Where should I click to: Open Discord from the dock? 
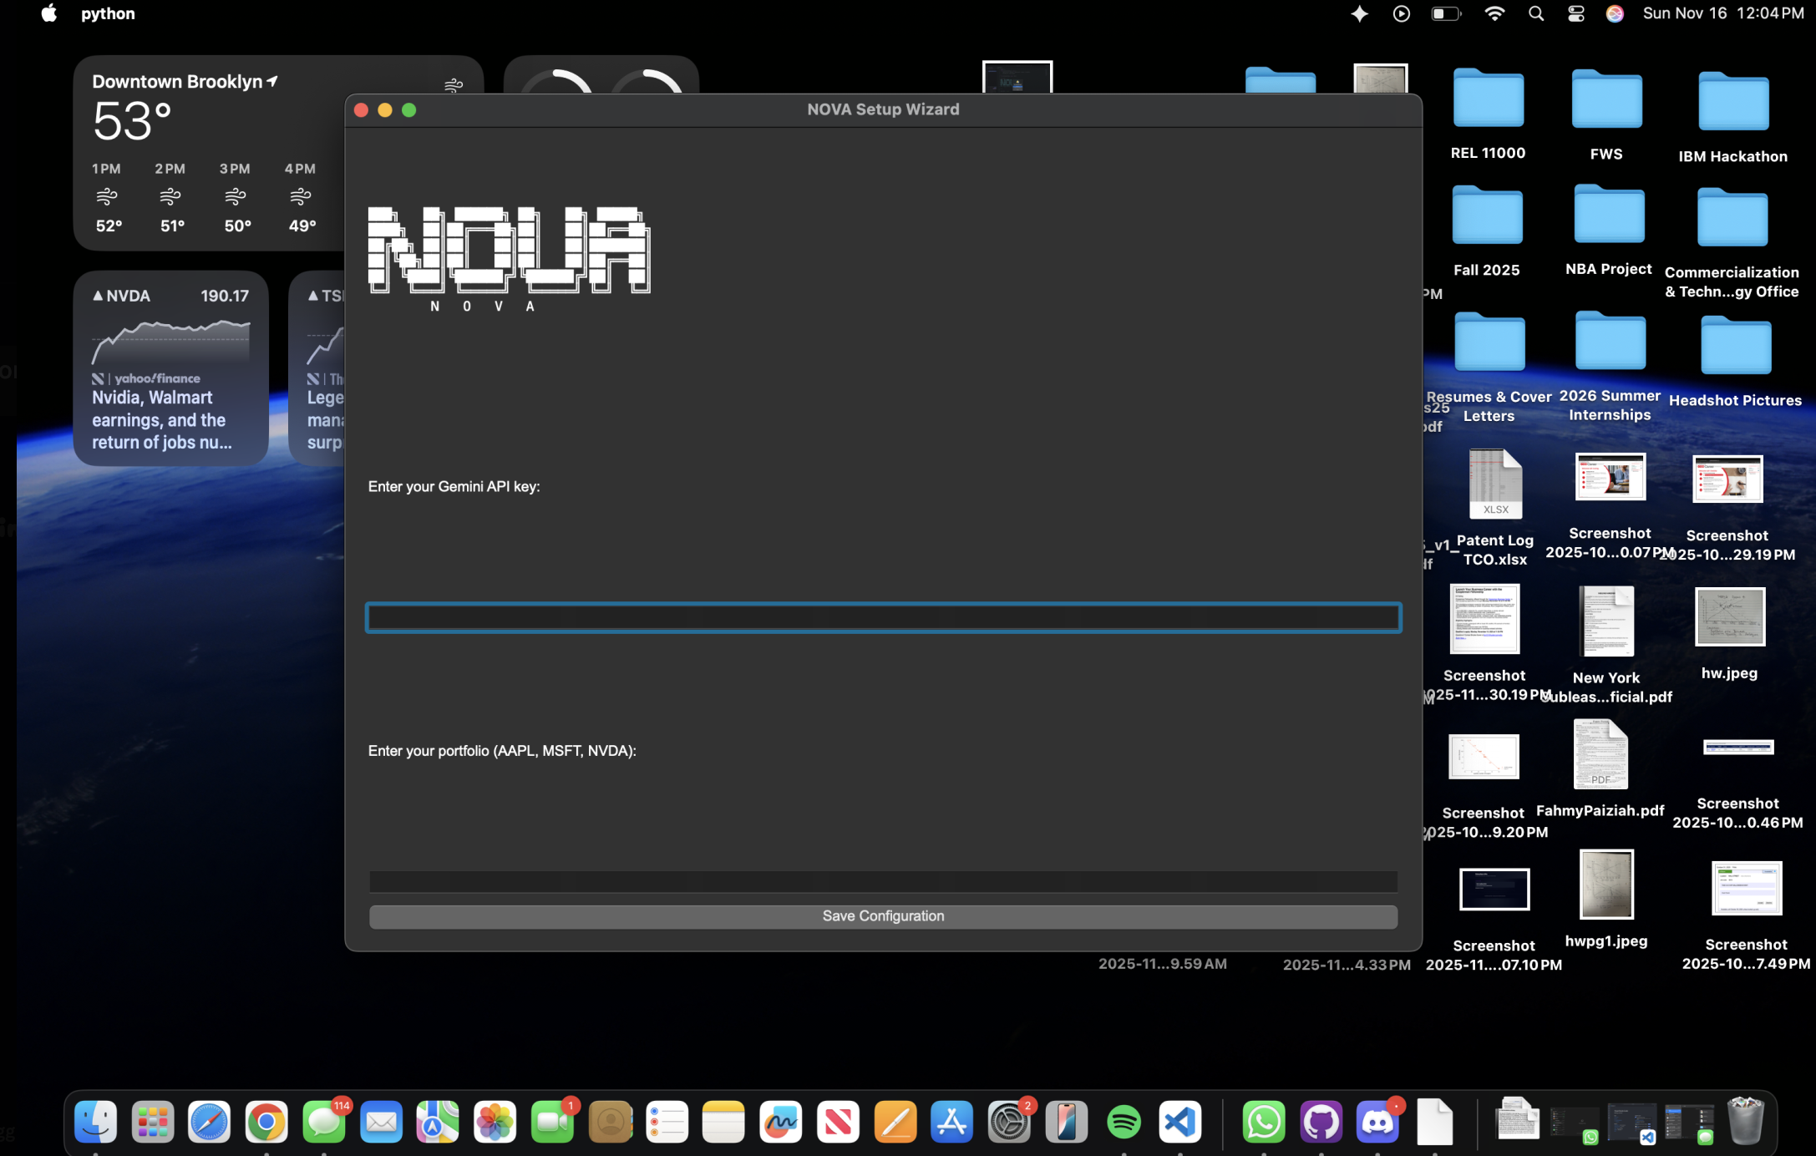(x=1377, y=1121)
